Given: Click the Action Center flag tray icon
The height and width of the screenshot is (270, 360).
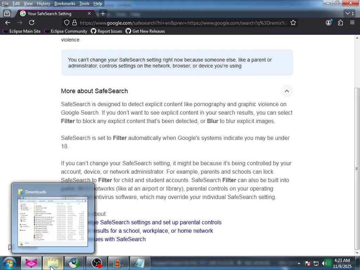Looking at the screenshot, I should pos(308,263).
